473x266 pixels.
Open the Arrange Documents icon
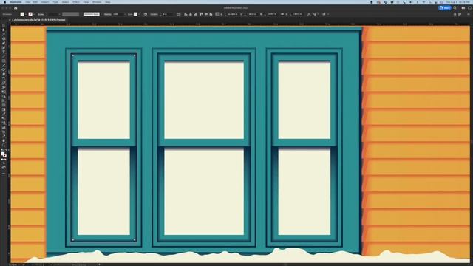(463, 8)
